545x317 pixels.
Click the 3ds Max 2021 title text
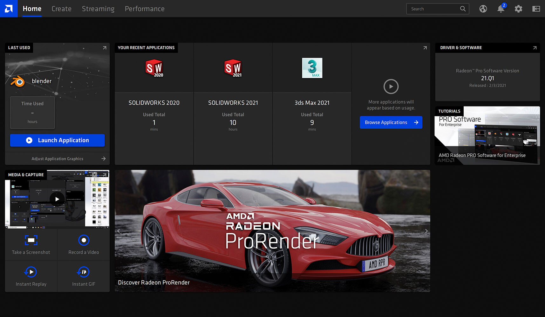[x=312, y=103]
